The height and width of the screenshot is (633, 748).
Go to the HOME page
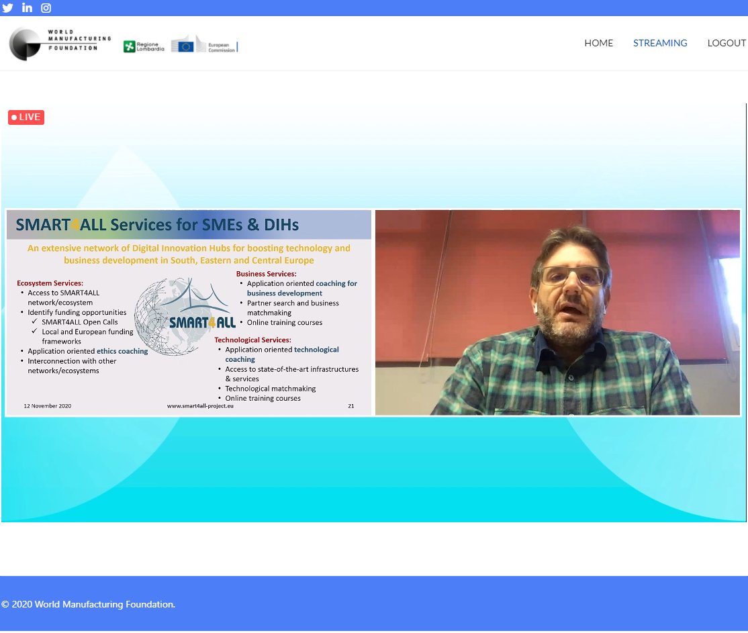click(x=599, y=43)
